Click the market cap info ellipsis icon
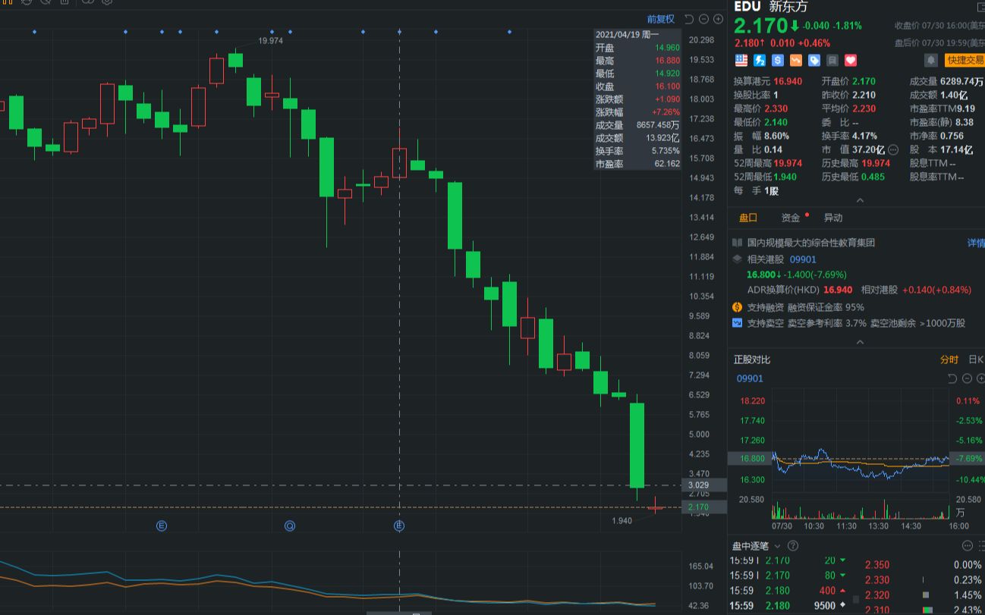The width and height of the screenshot is (985, 615). 892,150
